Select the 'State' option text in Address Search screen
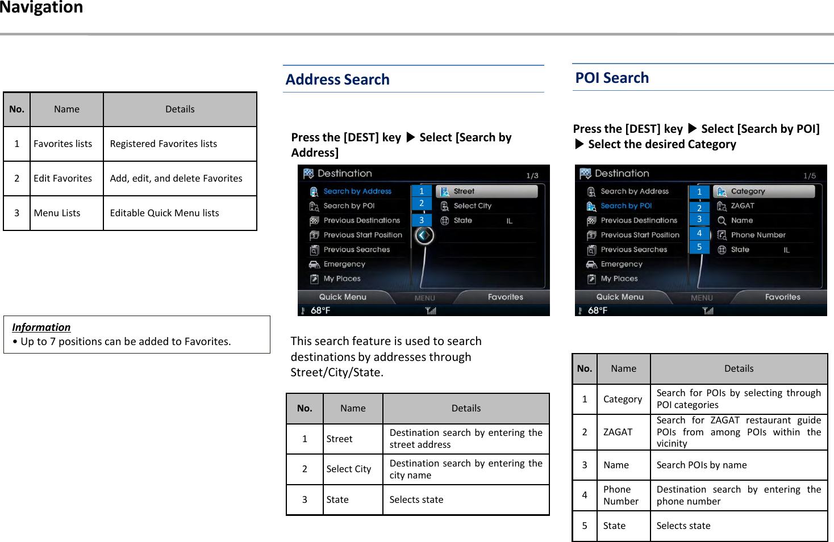Image resolution: width=834 pixels, height=542 pixels. tap(463, 221)
